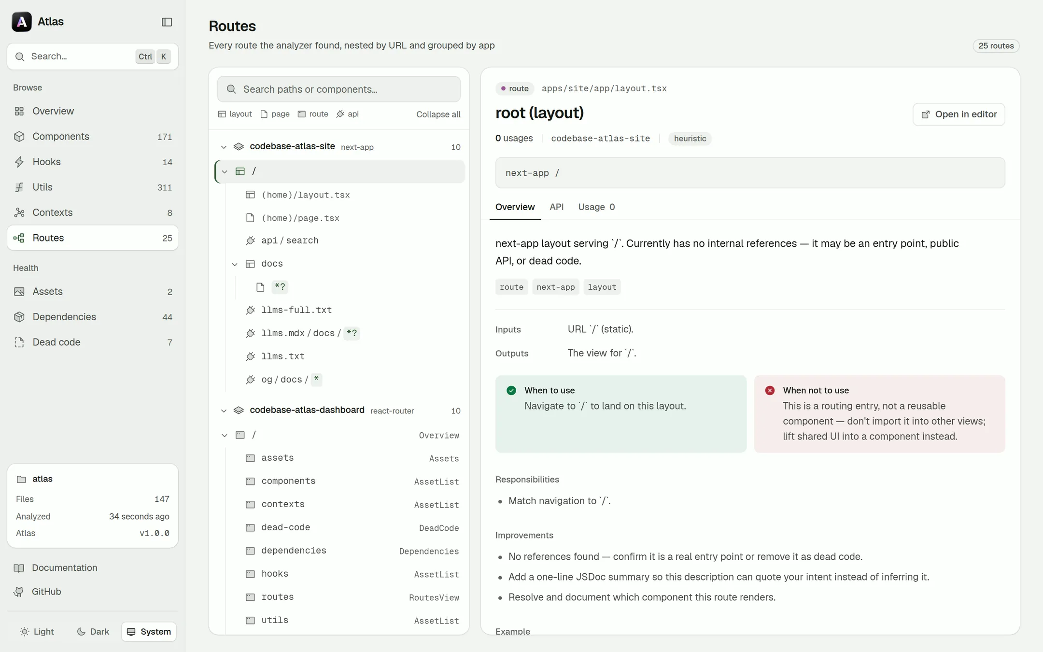1043x652 pixels.
Task: Switch theme to Dark
Action: (93, 631)
